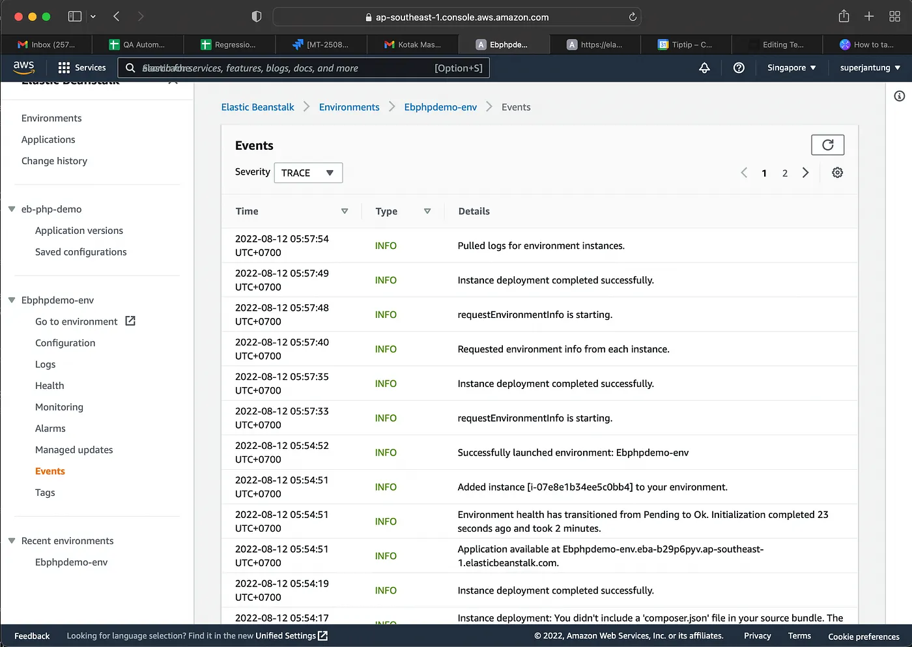Screen dimensions: 912x647
Task: Click the Safari address bar
Action: (x=457, y=17)
